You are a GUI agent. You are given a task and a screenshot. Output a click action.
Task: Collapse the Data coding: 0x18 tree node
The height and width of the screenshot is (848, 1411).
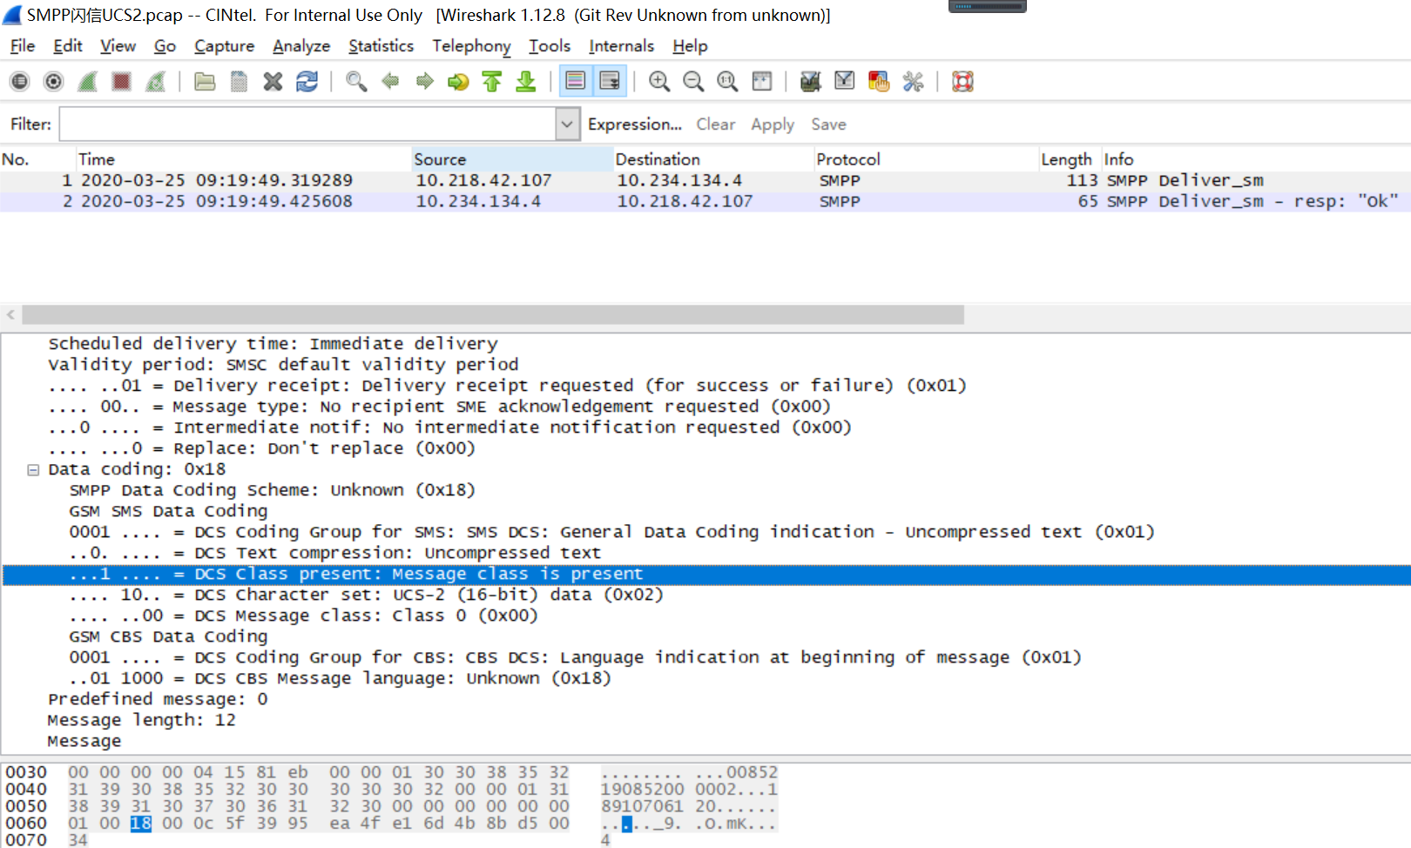pos(33,469)
